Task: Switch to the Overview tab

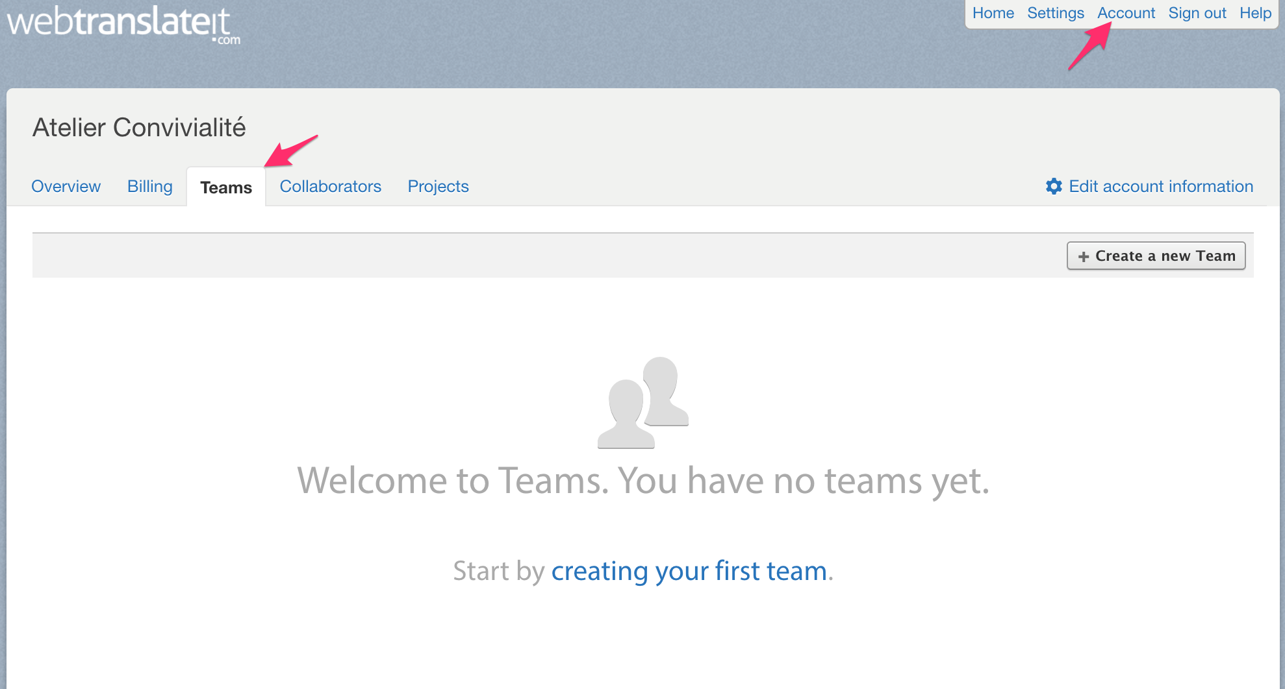Action: [x=66, y=187]
